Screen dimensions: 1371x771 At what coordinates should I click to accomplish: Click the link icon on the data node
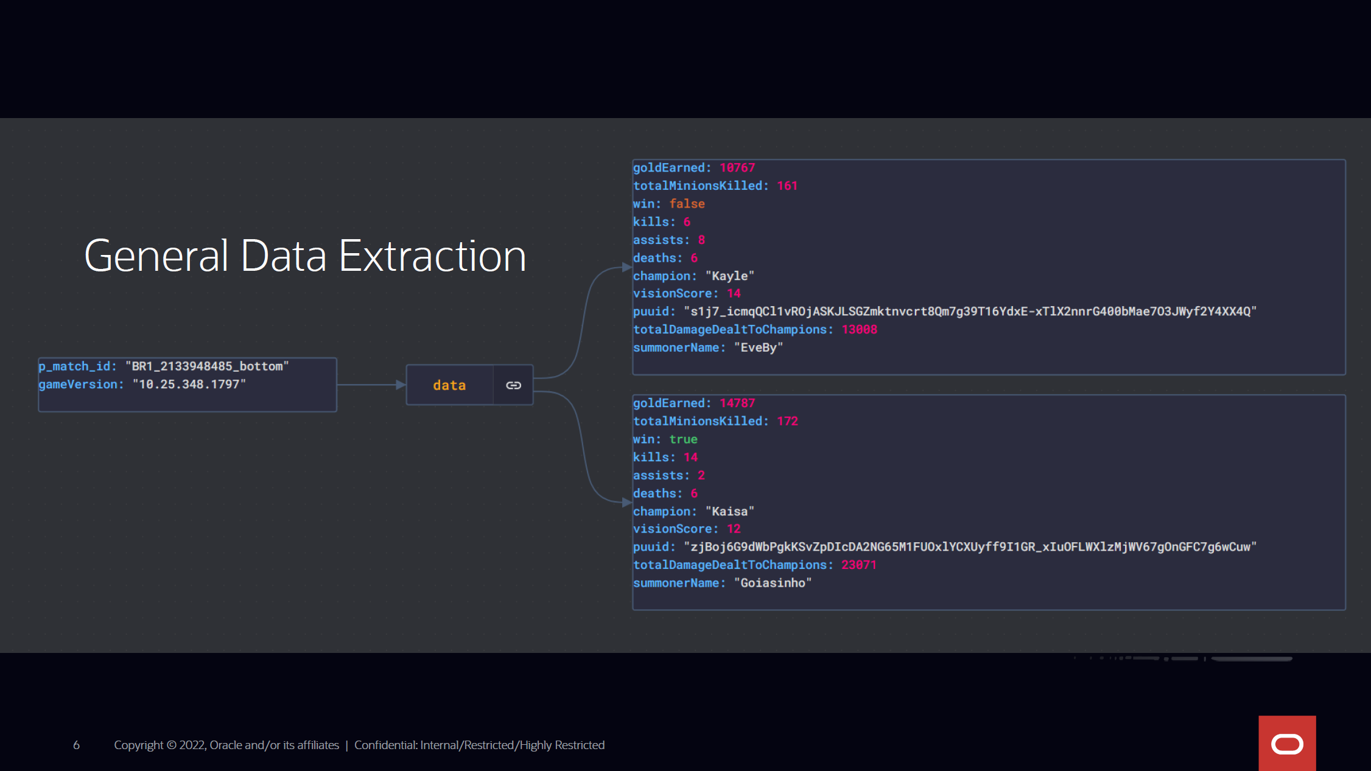pyautogui.click(x=513, y=385)
